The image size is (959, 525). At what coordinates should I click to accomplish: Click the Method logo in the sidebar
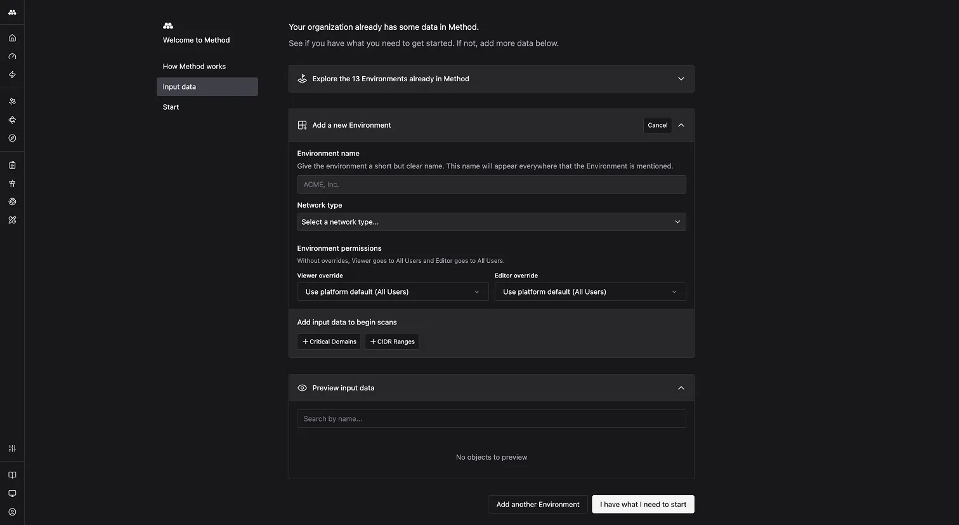pos(12,12)
